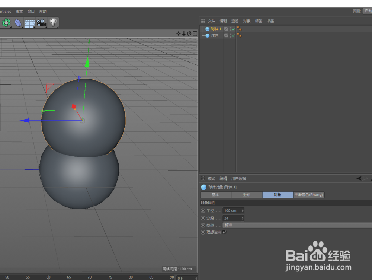Create a Camera object from toolbar

pyautogui.click(x=41, y=23)
